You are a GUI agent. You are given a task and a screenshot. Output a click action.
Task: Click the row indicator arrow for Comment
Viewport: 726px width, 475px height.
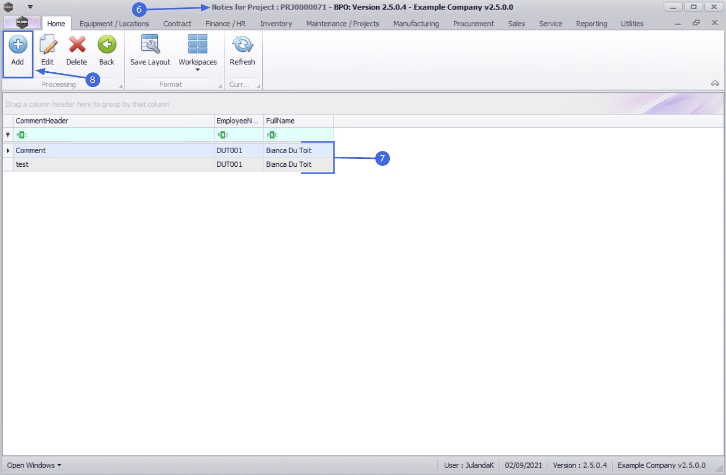point(8,150)
